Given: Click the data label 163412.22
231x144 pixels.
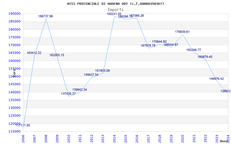Looking at the screenshot, I should coord(34,53).
